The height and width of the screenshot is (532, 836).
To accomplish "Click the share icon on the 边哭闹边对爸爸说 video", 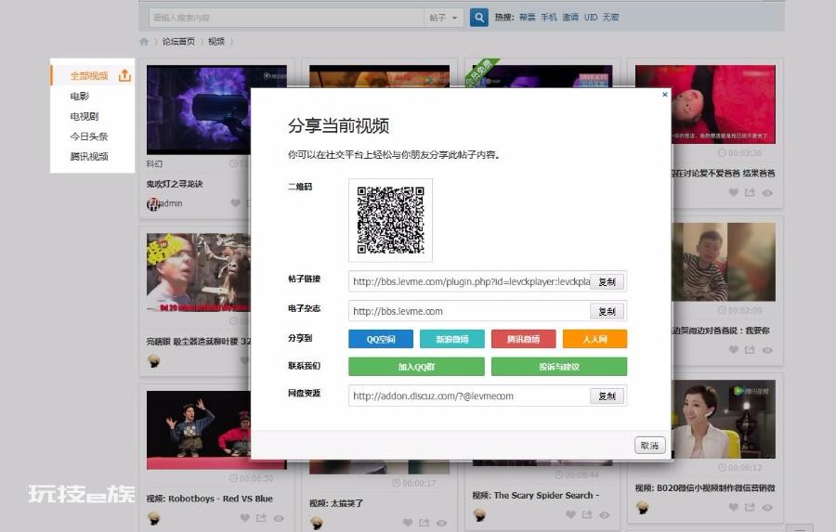I will pos(750,350).
